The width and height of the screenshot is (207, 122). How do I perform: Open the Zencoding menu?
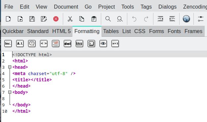click(x=195, y=7)
